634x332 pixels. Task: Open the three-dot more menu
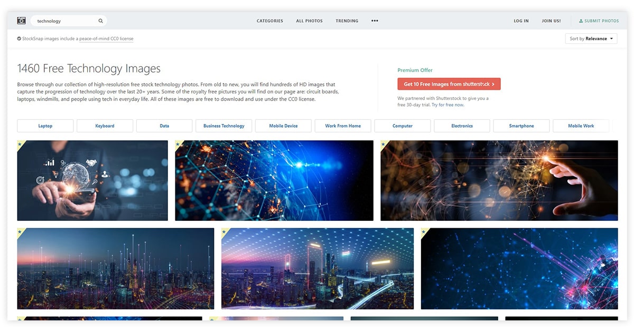coord(375,21)
